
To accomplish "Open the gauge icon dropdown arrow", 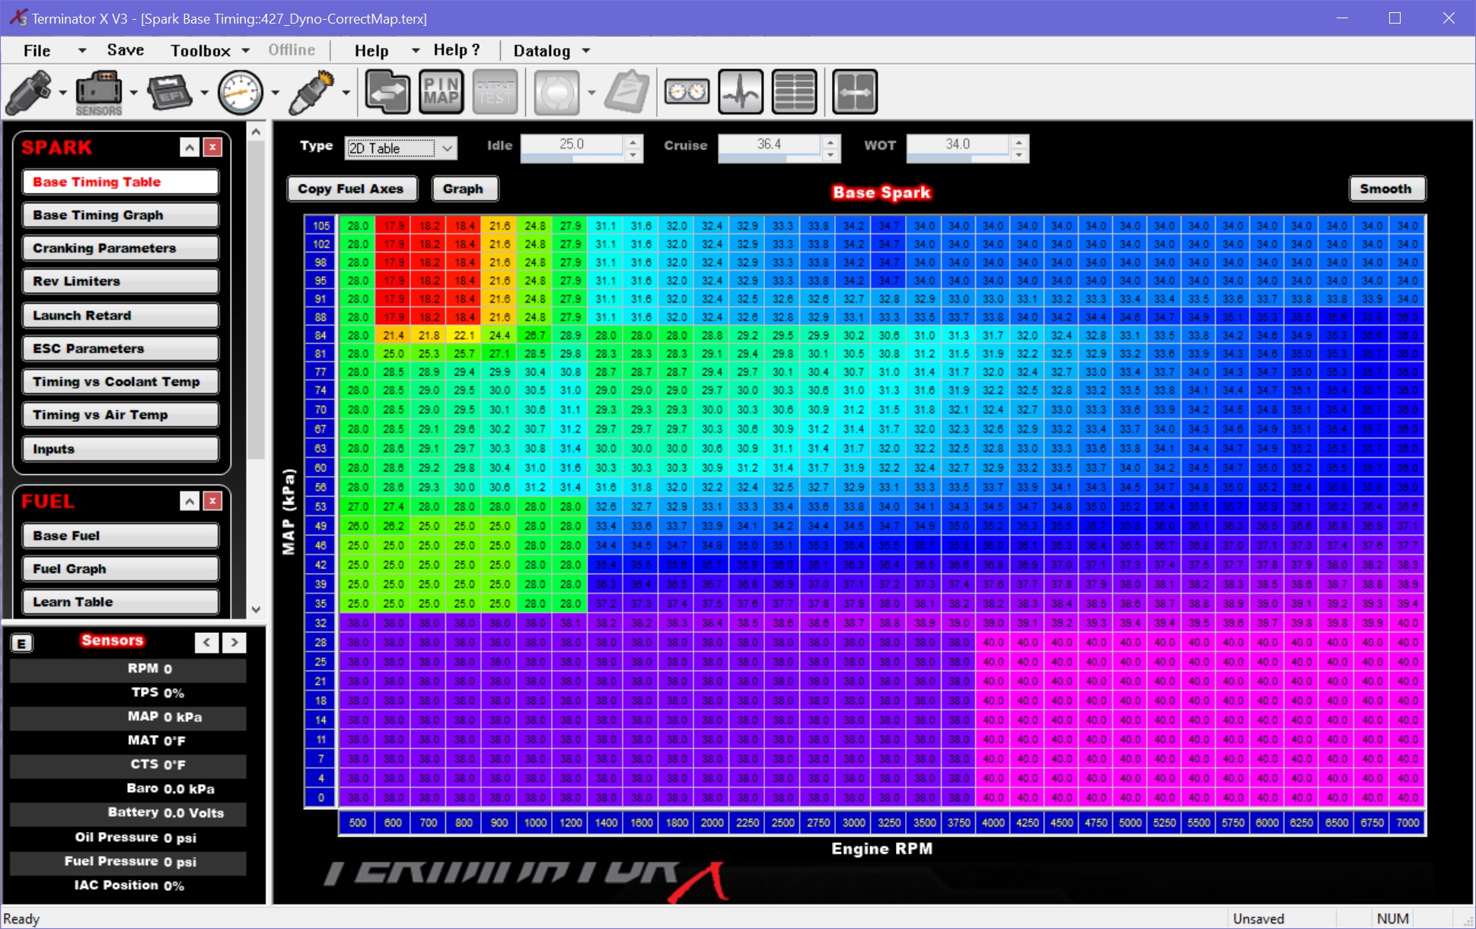I will (275, 93).
